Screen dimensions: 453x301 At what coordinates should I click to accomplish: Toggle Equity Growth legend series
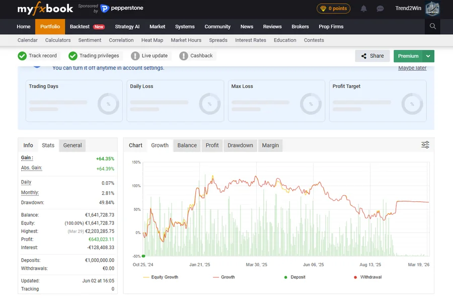(x=161, y=277)
